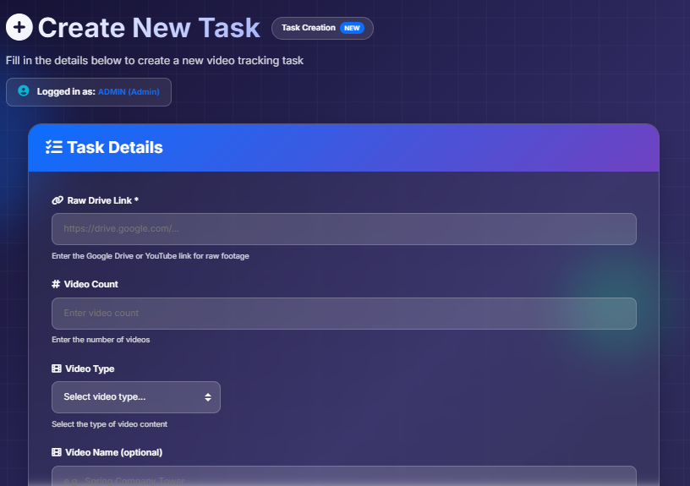Click the Fill in the details below subtitle
Image resolution: width=690 pixels, height=486 pixels.
155,60
